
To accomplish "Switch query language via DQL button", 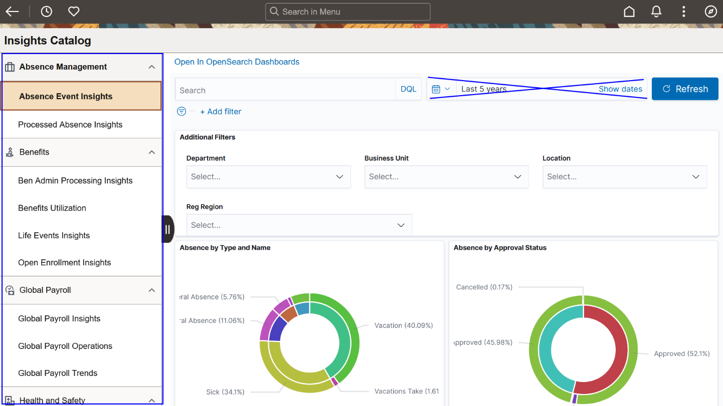I will [409, 89].
